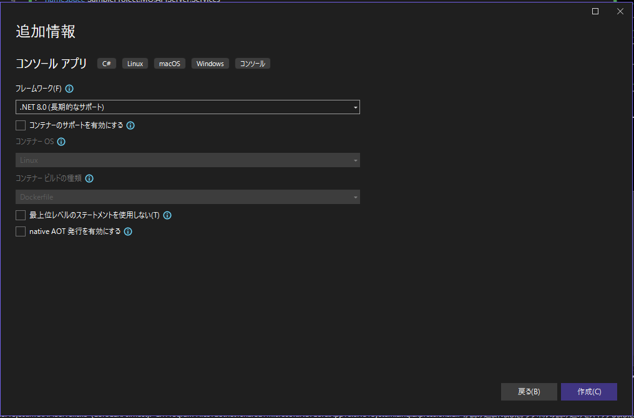Click info icon beside native AOT 発行を有効にする
Screen dimensions: 634x418
pyautogui.click(x=128, y=231)
